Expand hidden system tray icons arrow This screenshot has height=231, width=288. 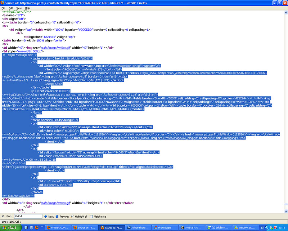(x=267, y=228)
